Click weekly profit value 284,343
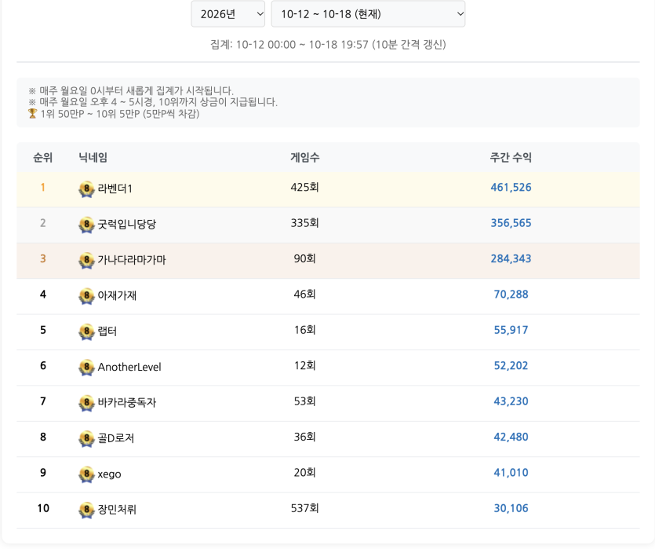This screenshot has width=655, height=549. [511, 258]
